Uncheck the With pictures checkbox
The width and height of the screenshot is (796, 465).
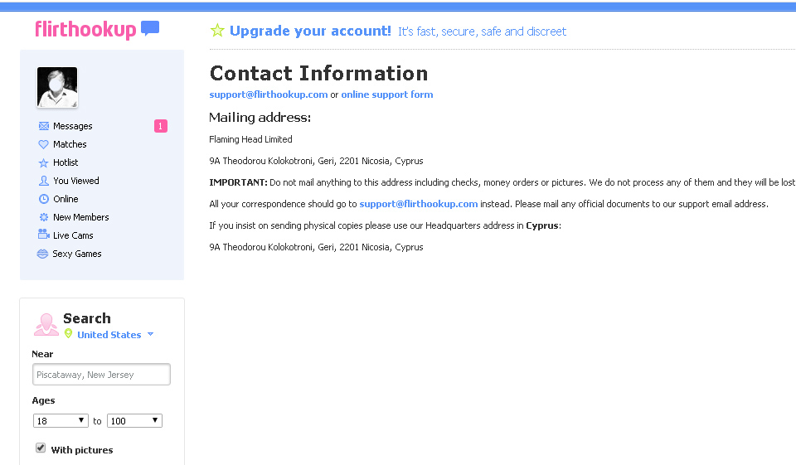41,448
